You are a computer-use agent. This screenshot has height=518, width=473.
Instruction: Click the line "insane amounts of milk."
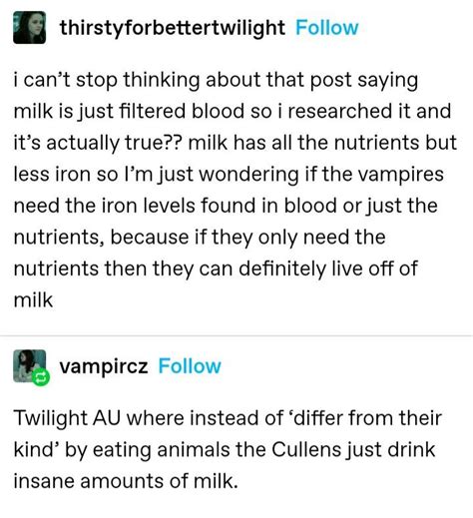tap(126, 481)
